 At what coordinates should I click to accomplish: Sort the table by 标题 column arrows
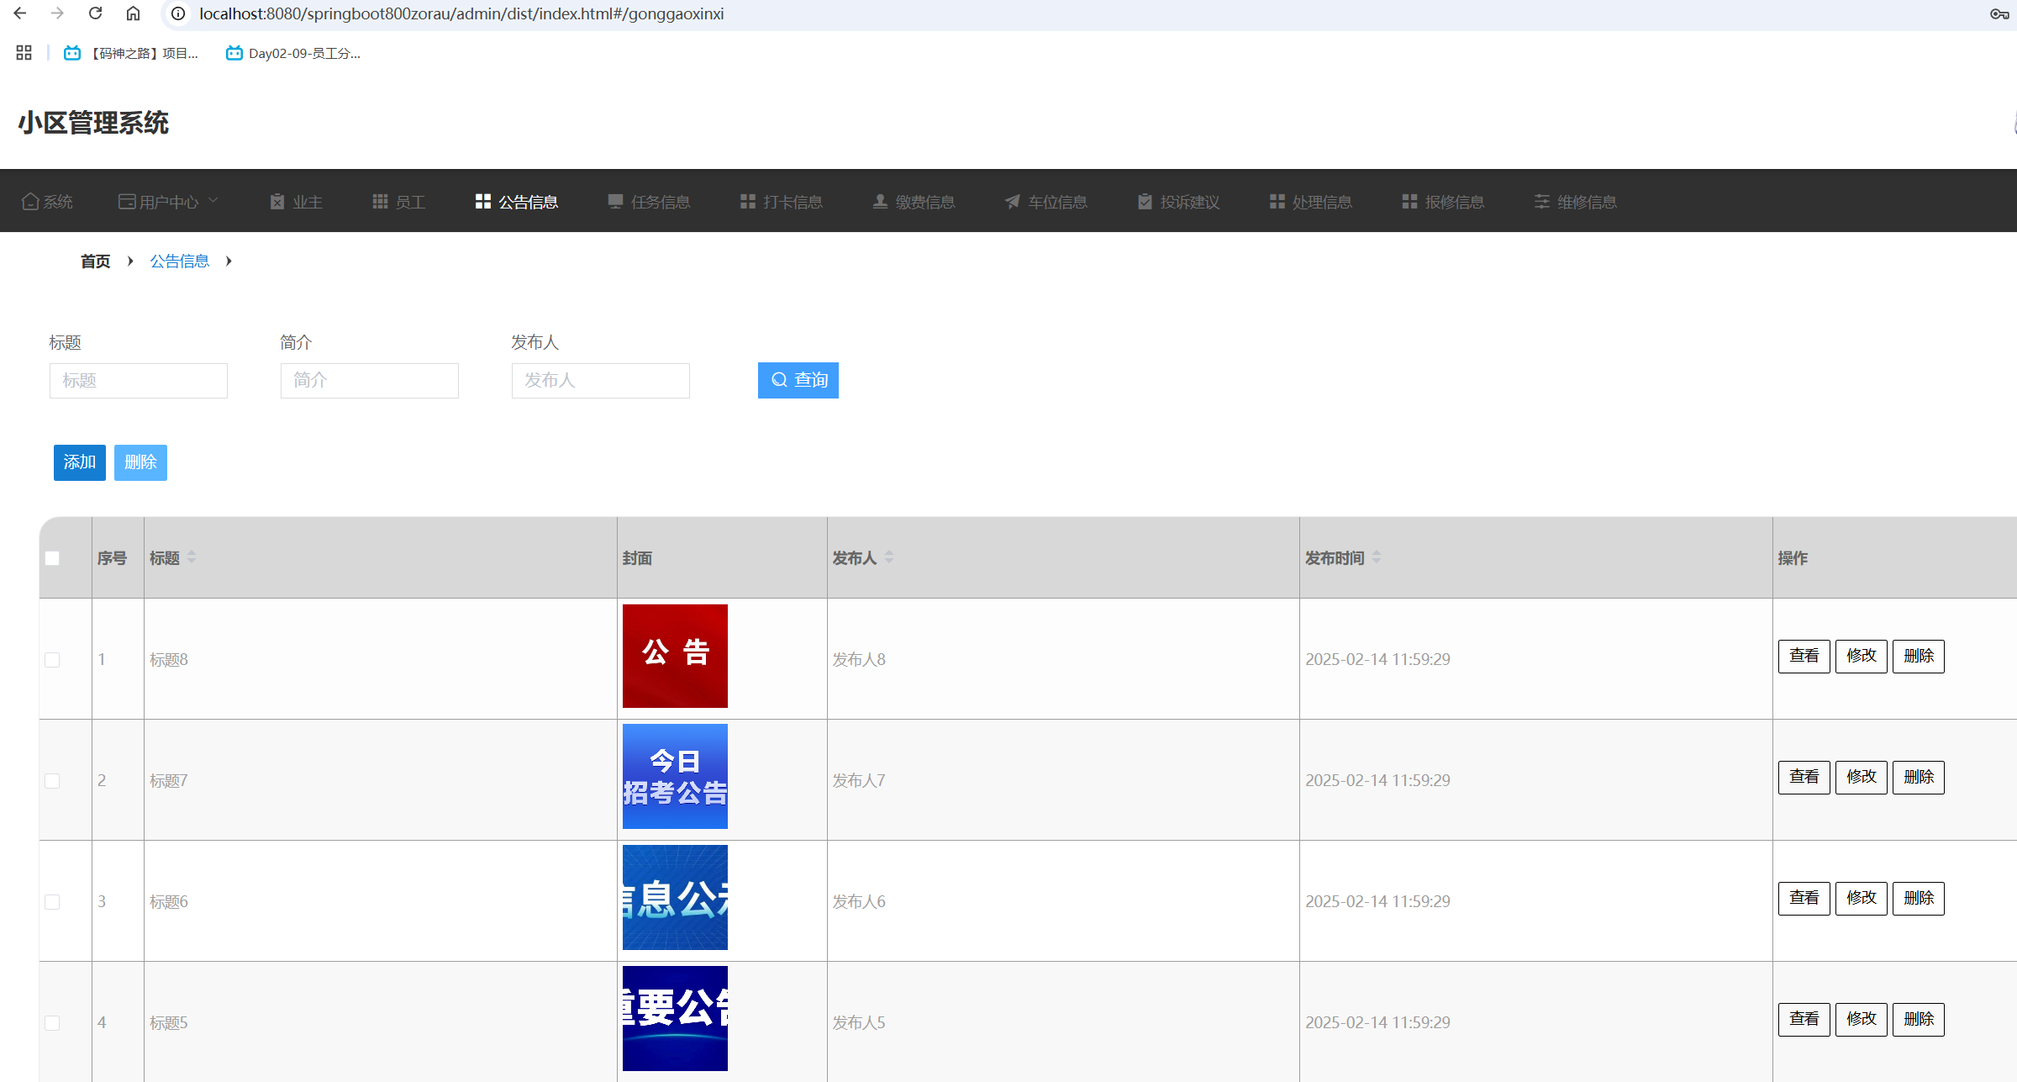(192, 557)
